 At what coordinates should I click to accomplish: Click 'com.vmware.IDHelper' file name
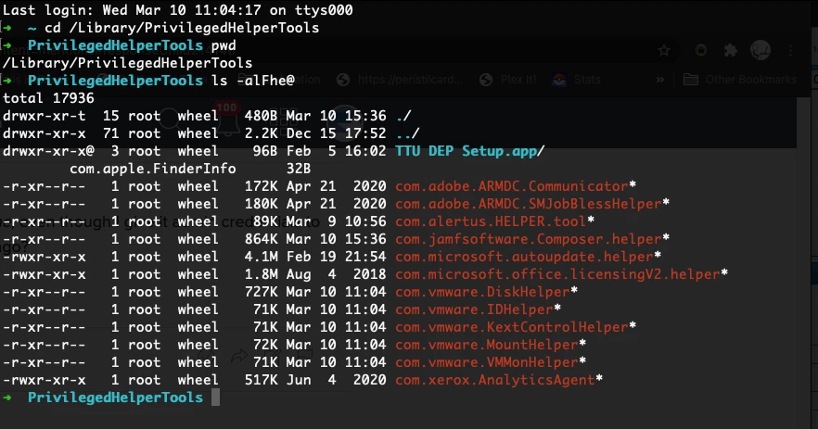pos(474,309)
